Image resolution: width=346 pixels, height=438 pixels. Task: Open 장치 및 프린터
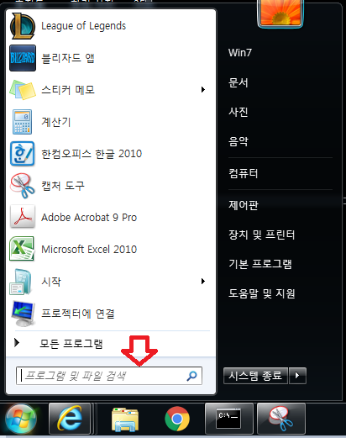(x=261, y=235)
